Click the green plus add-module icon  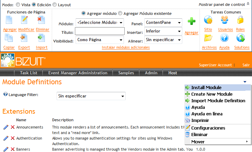pyautogui.click(x=191, y=22)
